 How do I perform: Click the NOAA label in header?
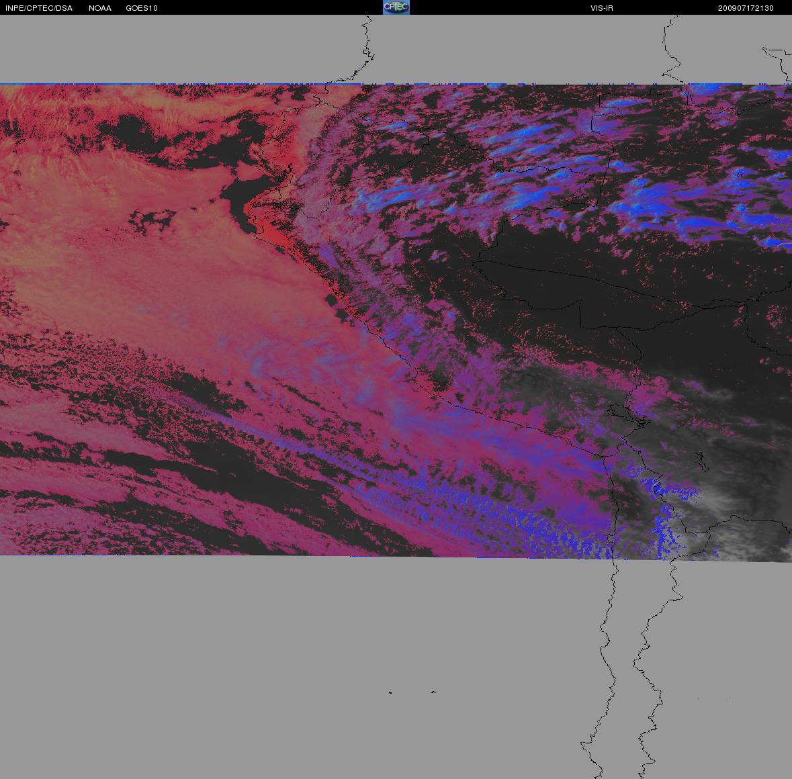[x=100, y=8]
